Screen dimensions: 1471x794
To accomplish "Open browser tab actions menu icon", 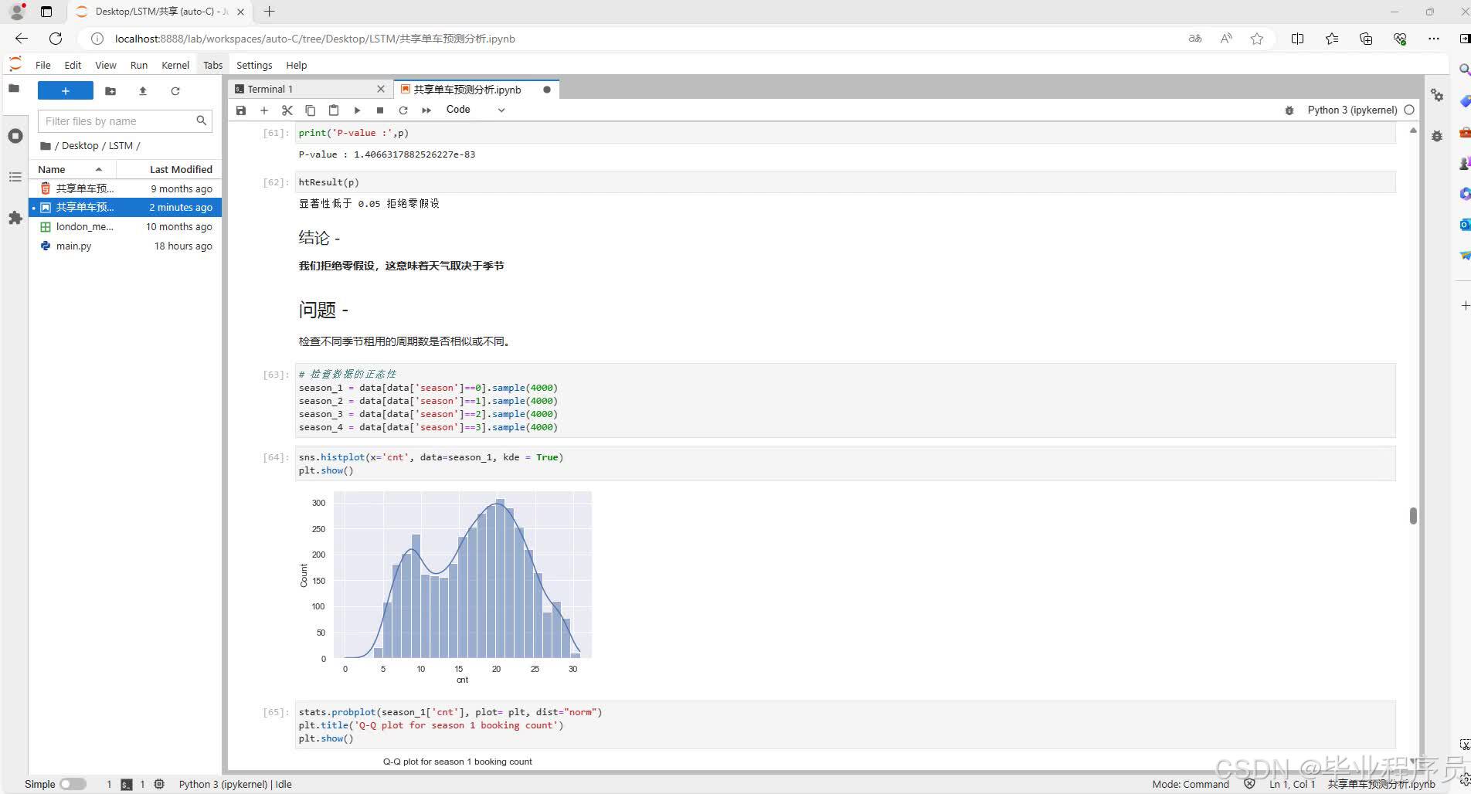I will 46,12.
